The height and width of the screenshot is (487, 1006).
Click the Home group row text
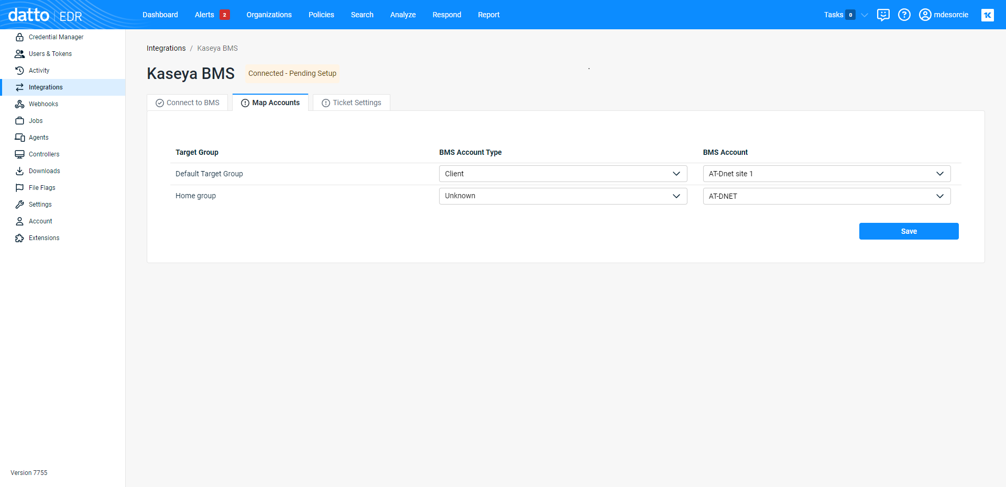pyautogui.click(x=195, y=196)
